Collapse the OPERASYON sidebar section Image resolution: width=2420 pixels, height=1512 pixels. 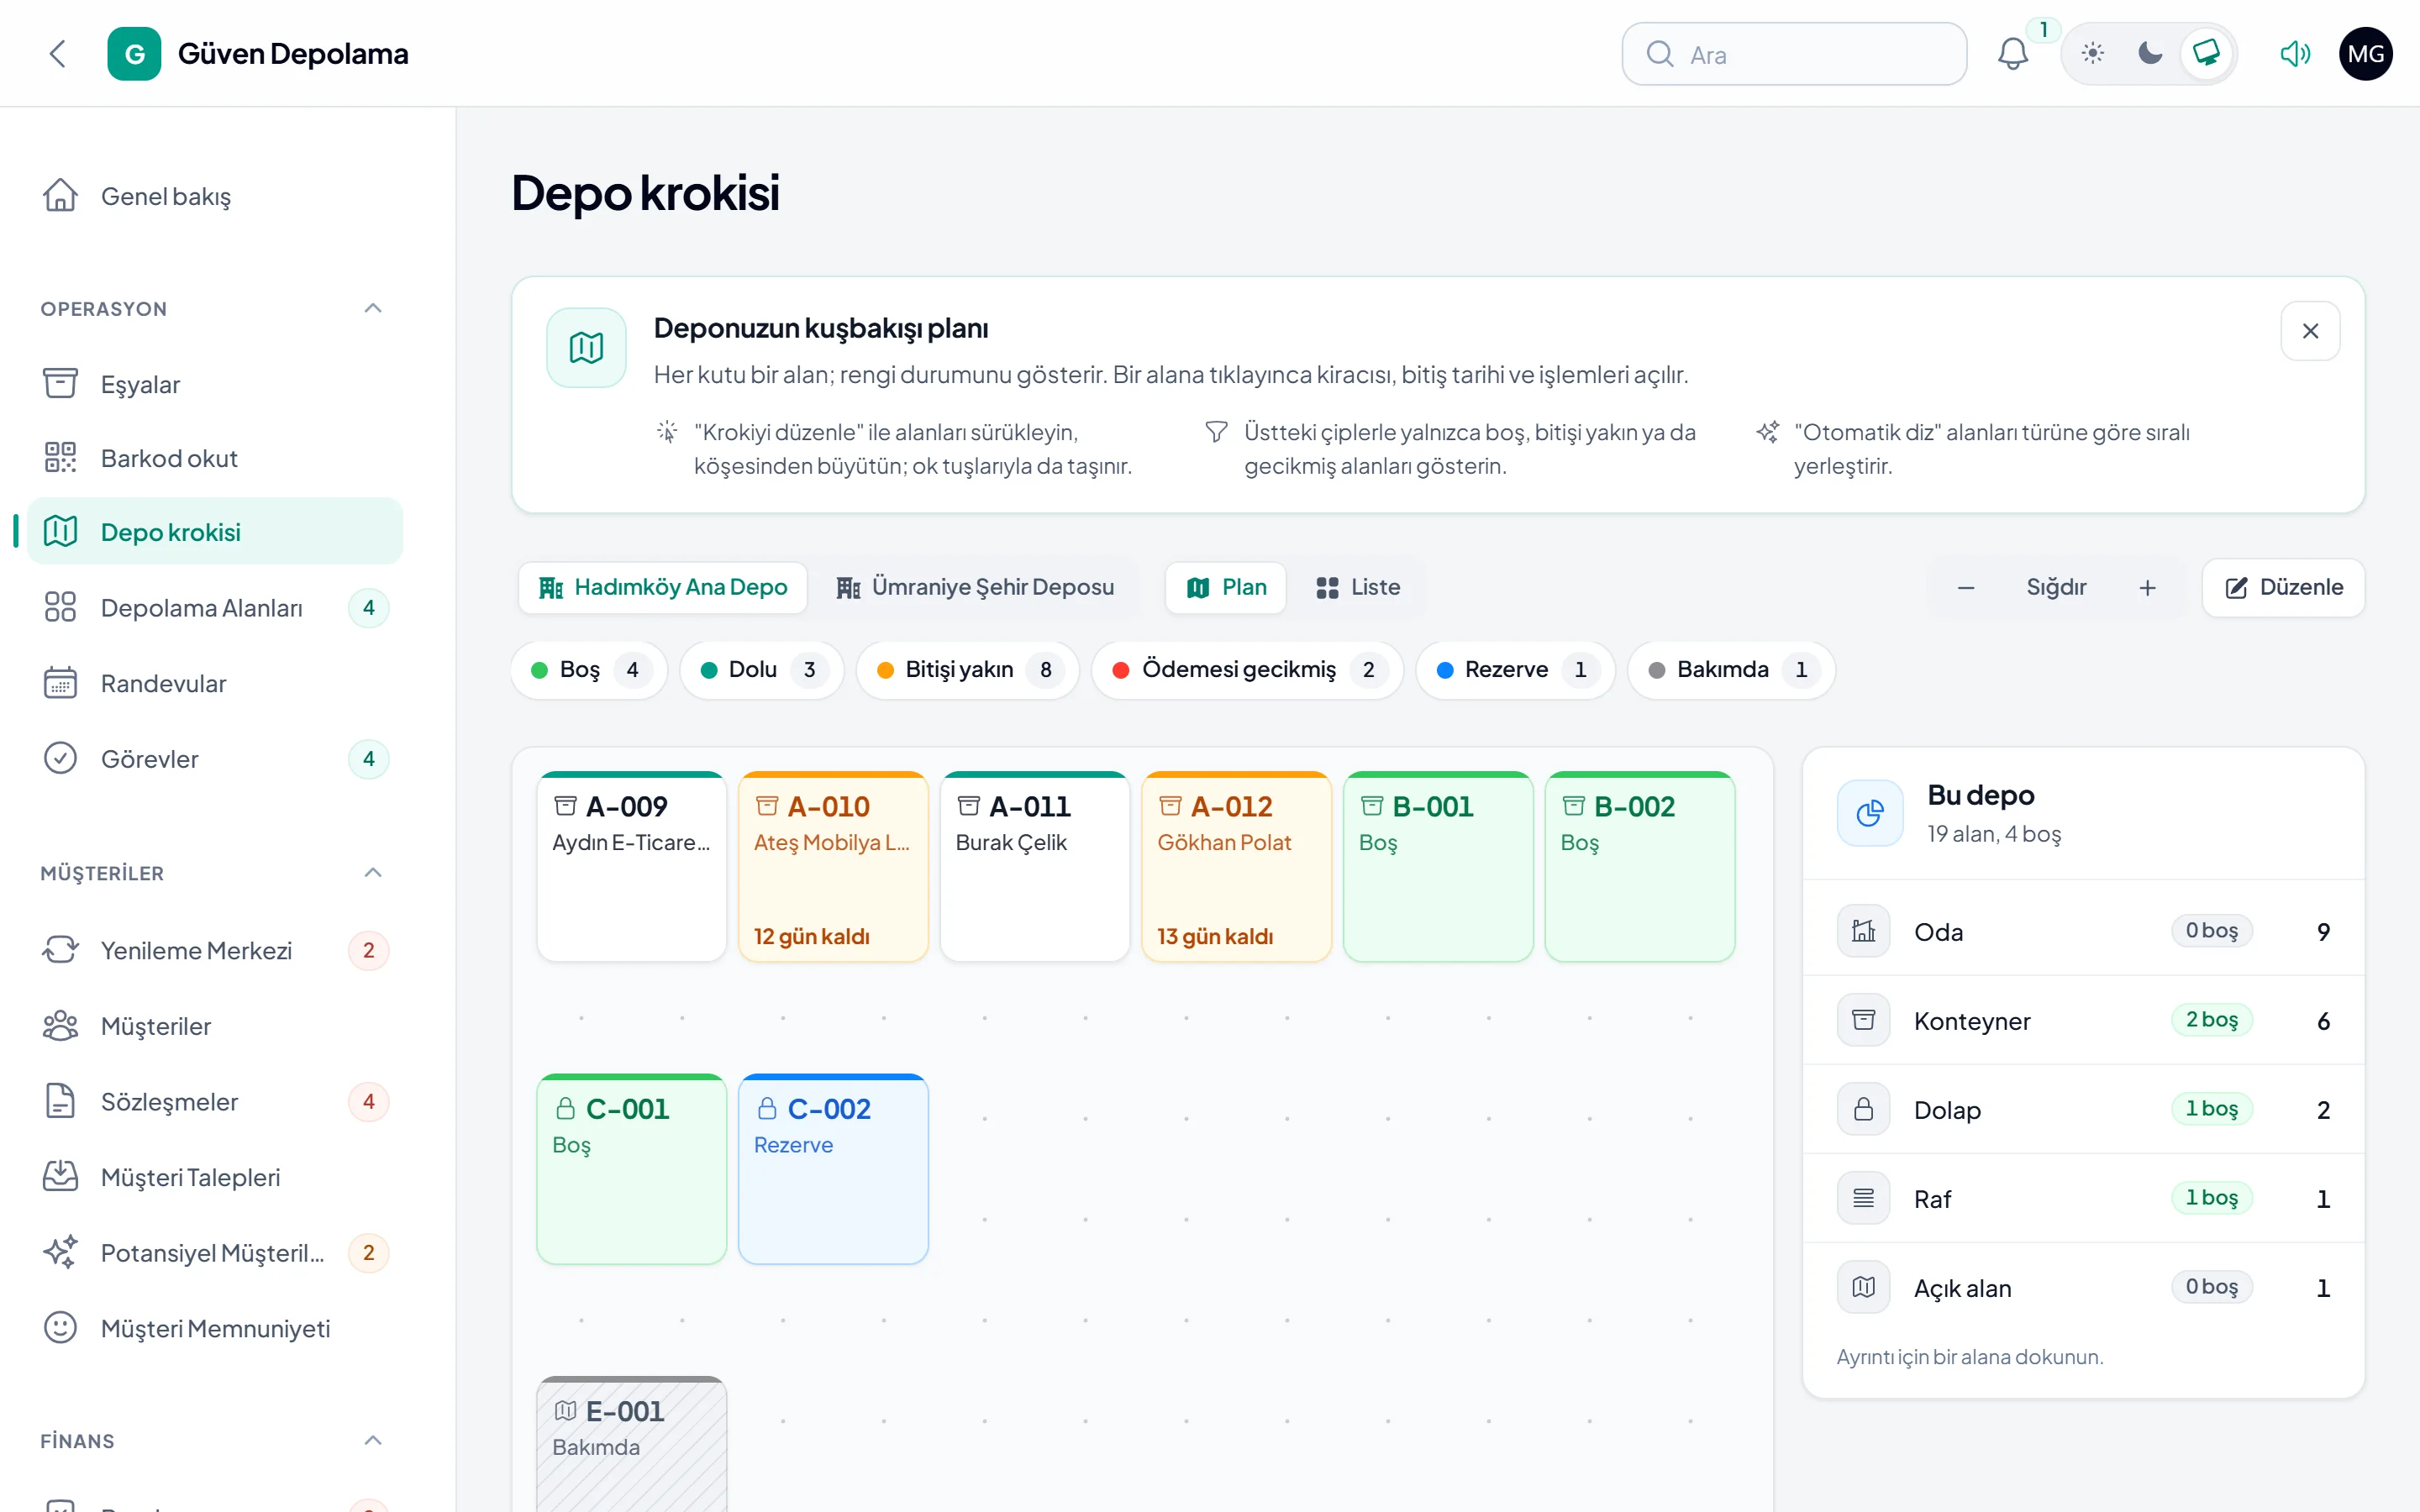coord(373,308)
